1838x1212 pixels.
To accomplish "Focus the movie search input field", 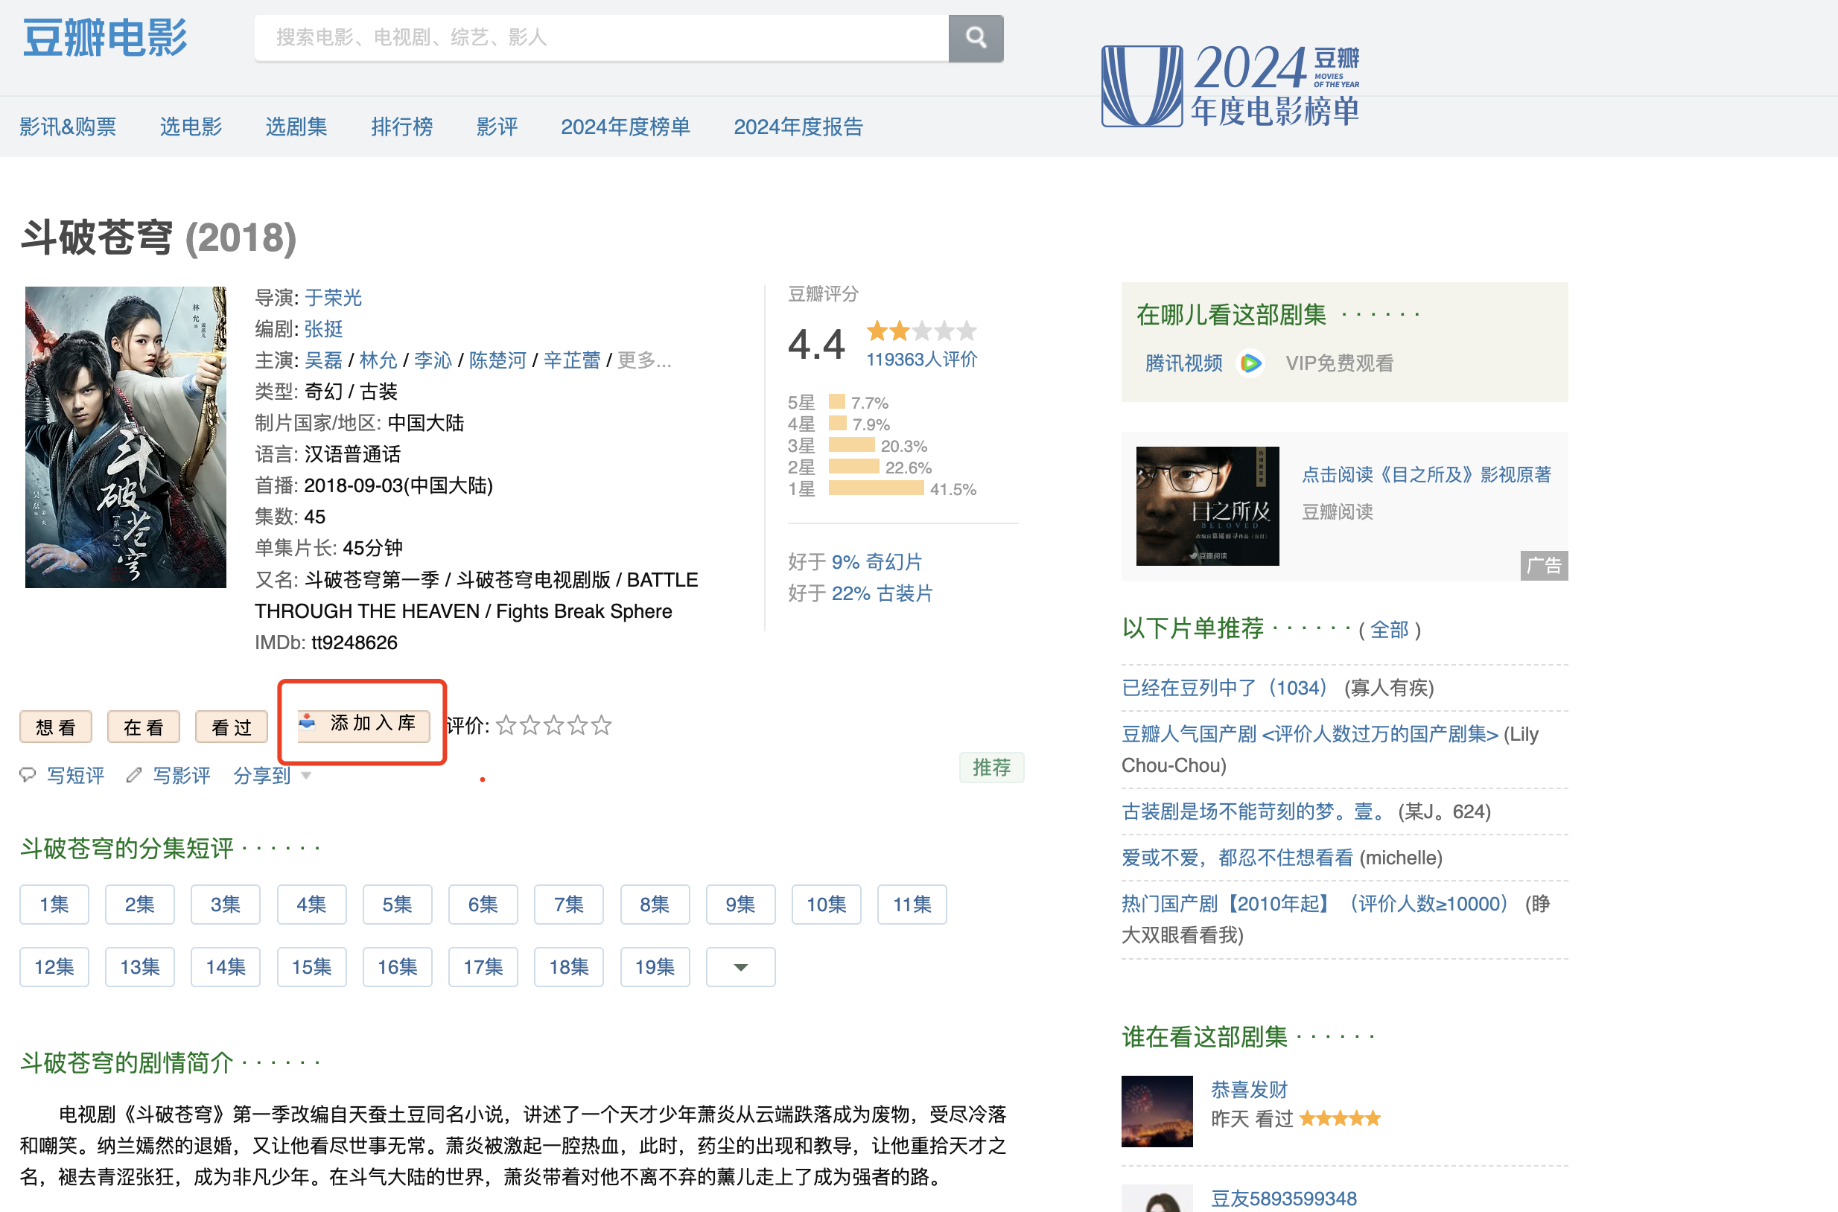I will click(602, 38).
